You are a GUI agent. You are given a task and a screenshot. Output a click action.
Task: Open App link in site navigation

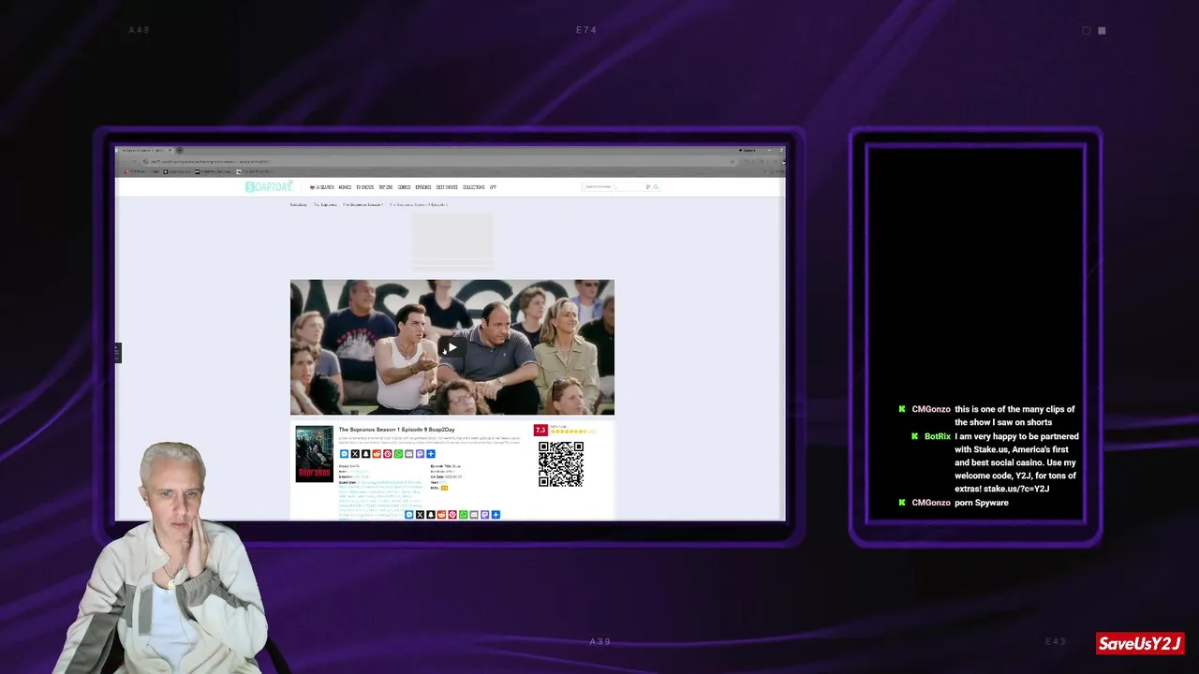coord(493,187)
